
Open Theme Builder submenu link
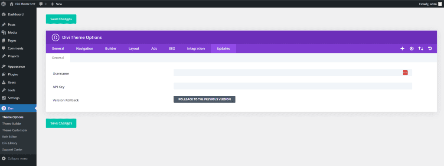[x=12, y=123]
